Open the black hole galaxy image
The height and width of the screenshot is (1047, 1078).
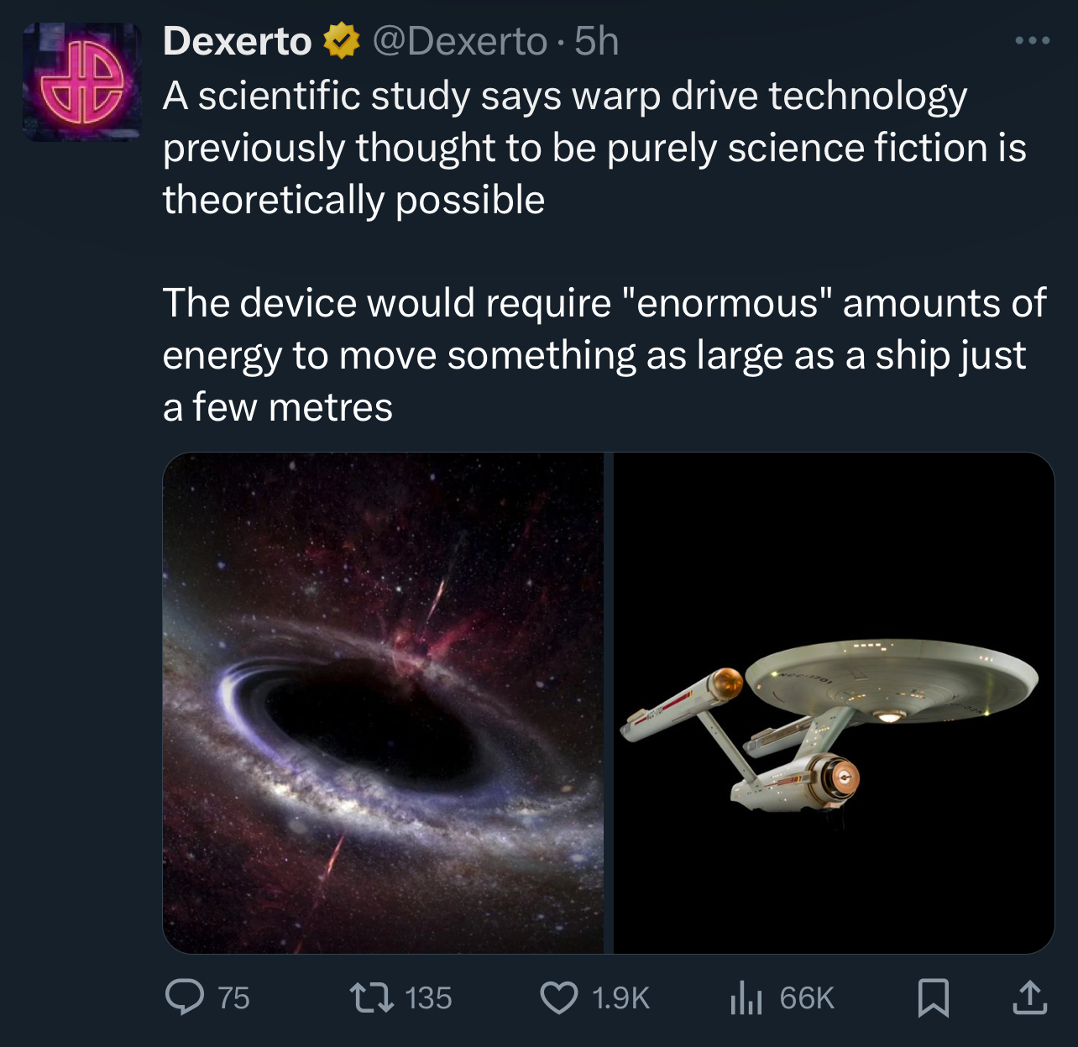[x=383, y=703]
